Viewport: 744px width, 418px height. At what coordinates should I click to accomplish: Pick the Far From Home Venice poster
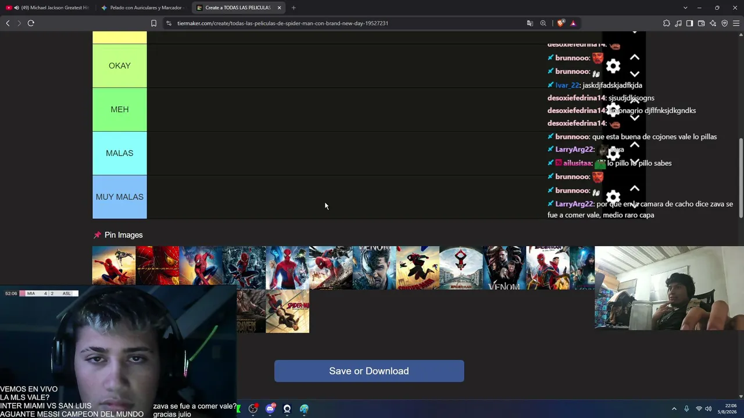pyautogui.click(x=461, y=268)
